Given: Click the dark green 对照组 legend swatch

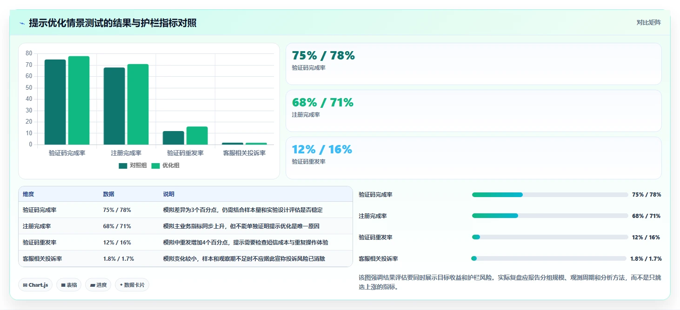Looking at the screenshot, I should coord(123,166).
